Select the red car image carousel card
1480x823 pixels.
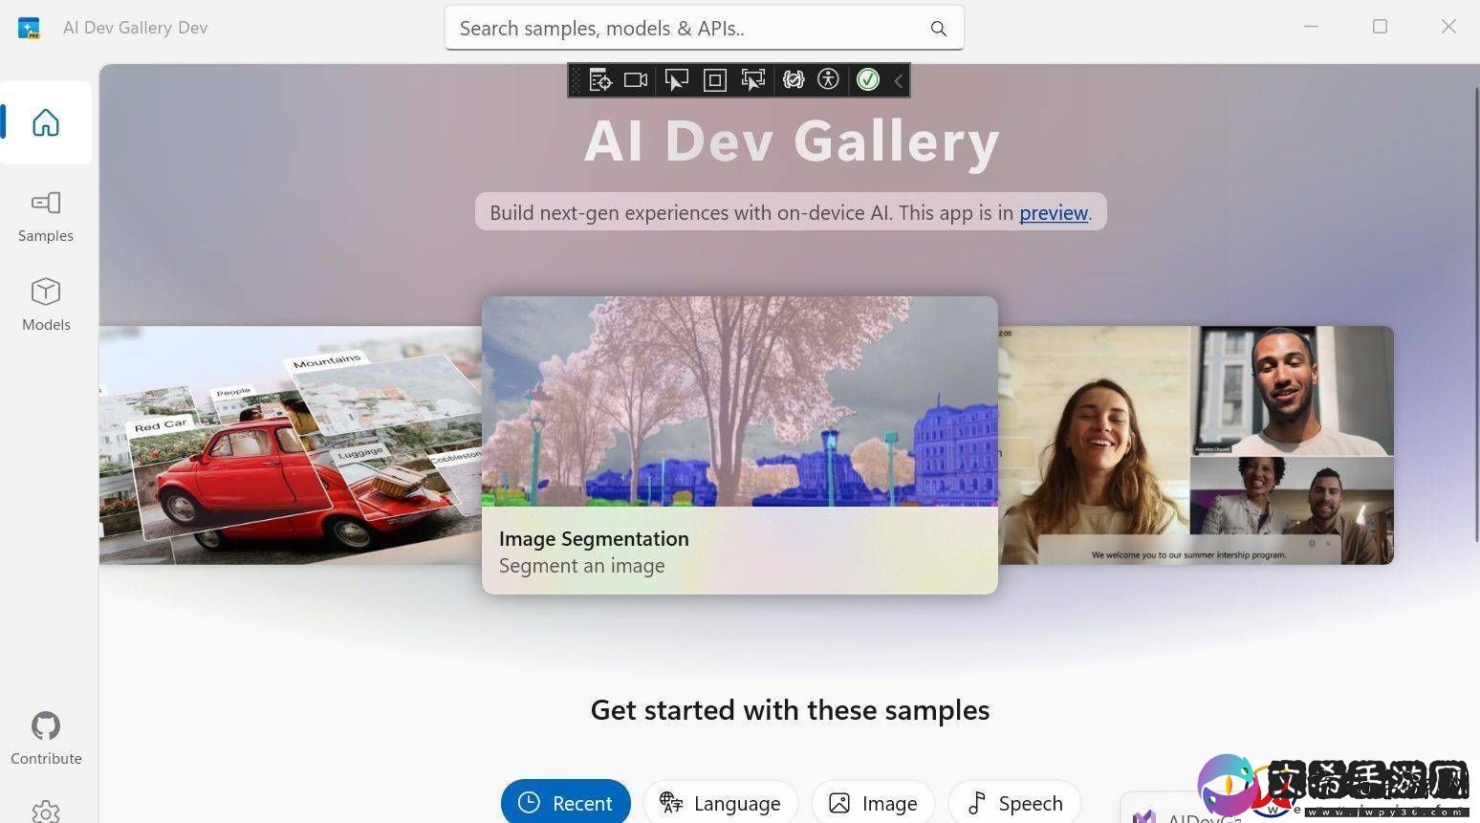[291, 445]
